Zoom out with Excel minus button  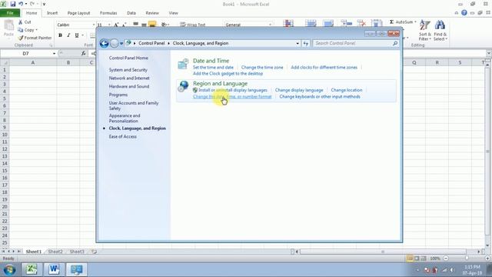click(x=446, y=259)
